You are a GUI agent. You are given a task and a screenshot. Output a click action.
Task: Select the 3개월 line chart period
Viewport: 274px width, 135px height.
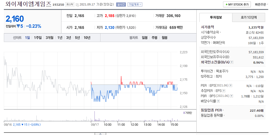tap(50, 38)
